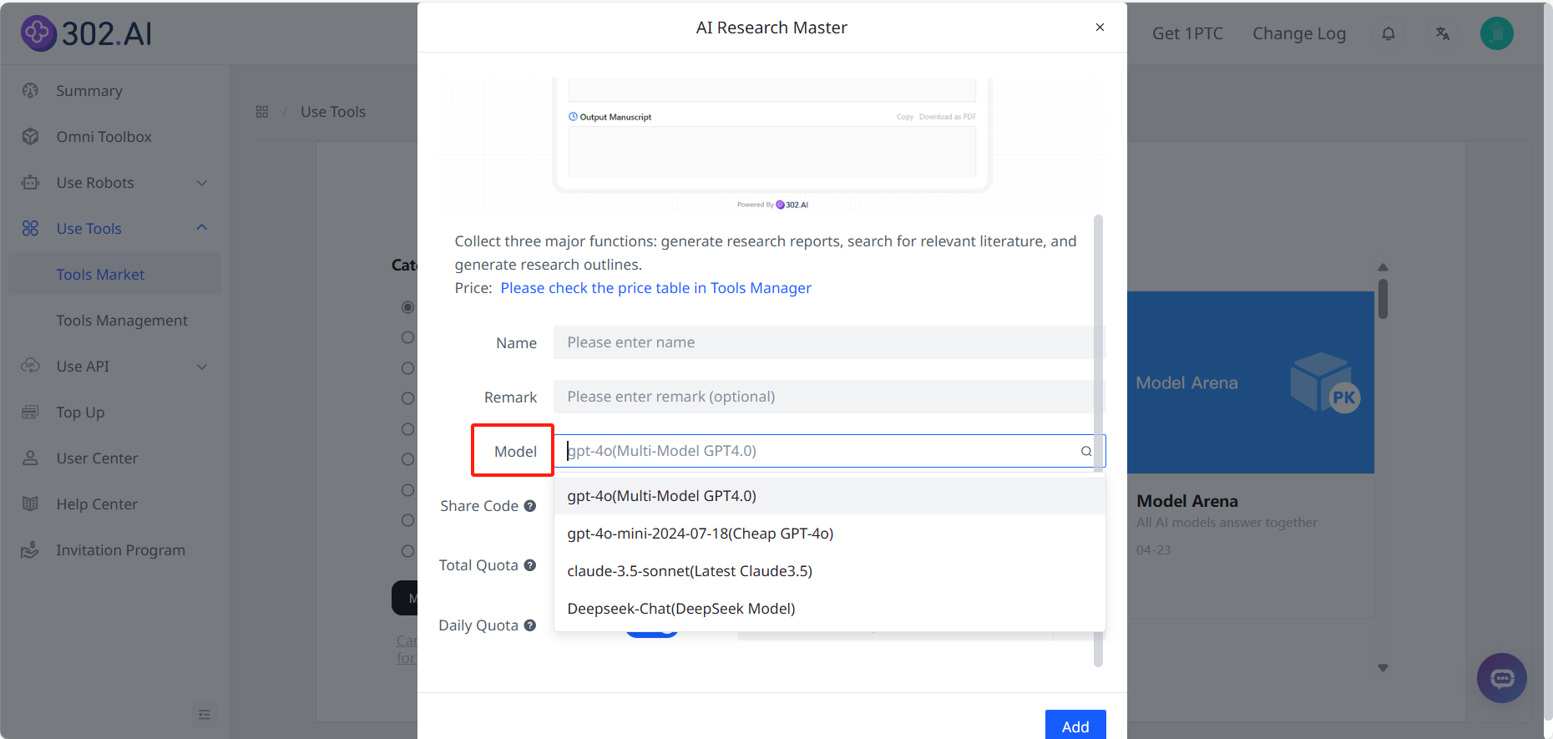Focus the Name input field
The width and height of the screenshot is (1553, 739).
pyautogui.click(x=829, y=342)
